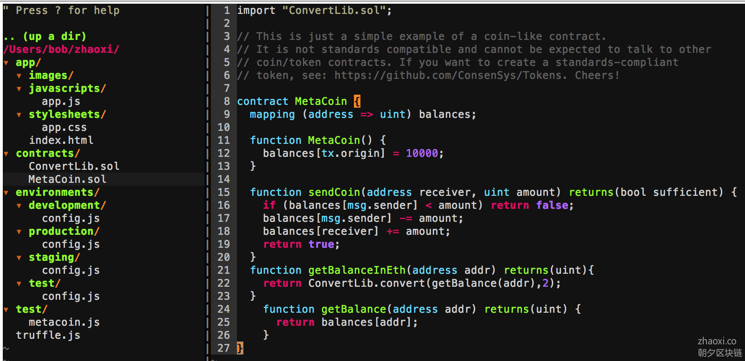This screenshot has height=361, width=745.
Task: Go up a directory with '.. (up a dir)'
Action: click(45, 36)
